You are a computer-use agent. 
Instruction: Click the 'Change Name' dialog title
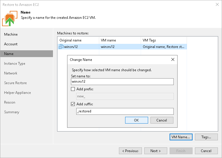pos(81,60)
